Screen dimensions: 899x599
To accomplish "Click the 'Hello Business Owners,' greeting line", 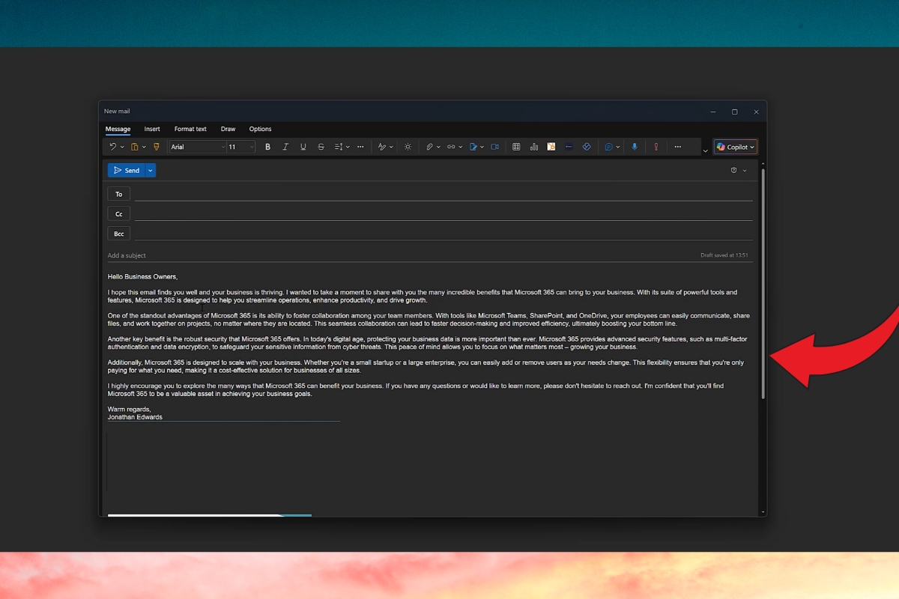I will (142, 276).
